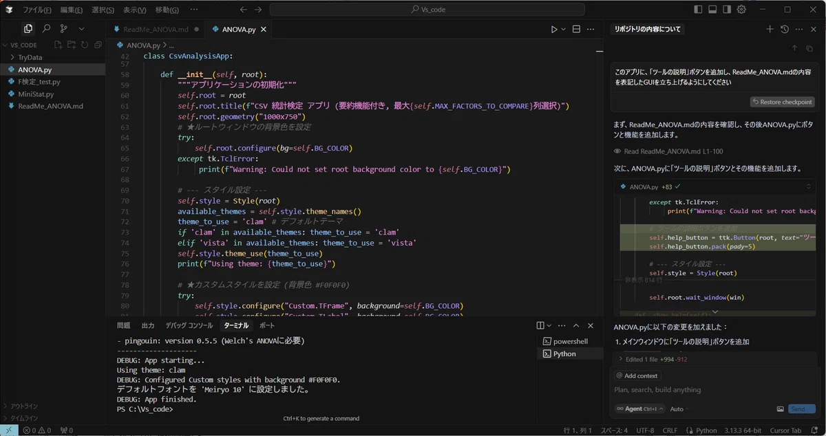Click the Send button
The height and width of the screenshot is (436, 826).
(802, 408)
